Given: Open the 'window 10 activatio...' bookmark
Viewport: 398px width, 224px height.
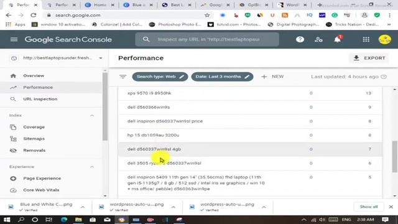Looking at the screenshot, I should point(58,24).
